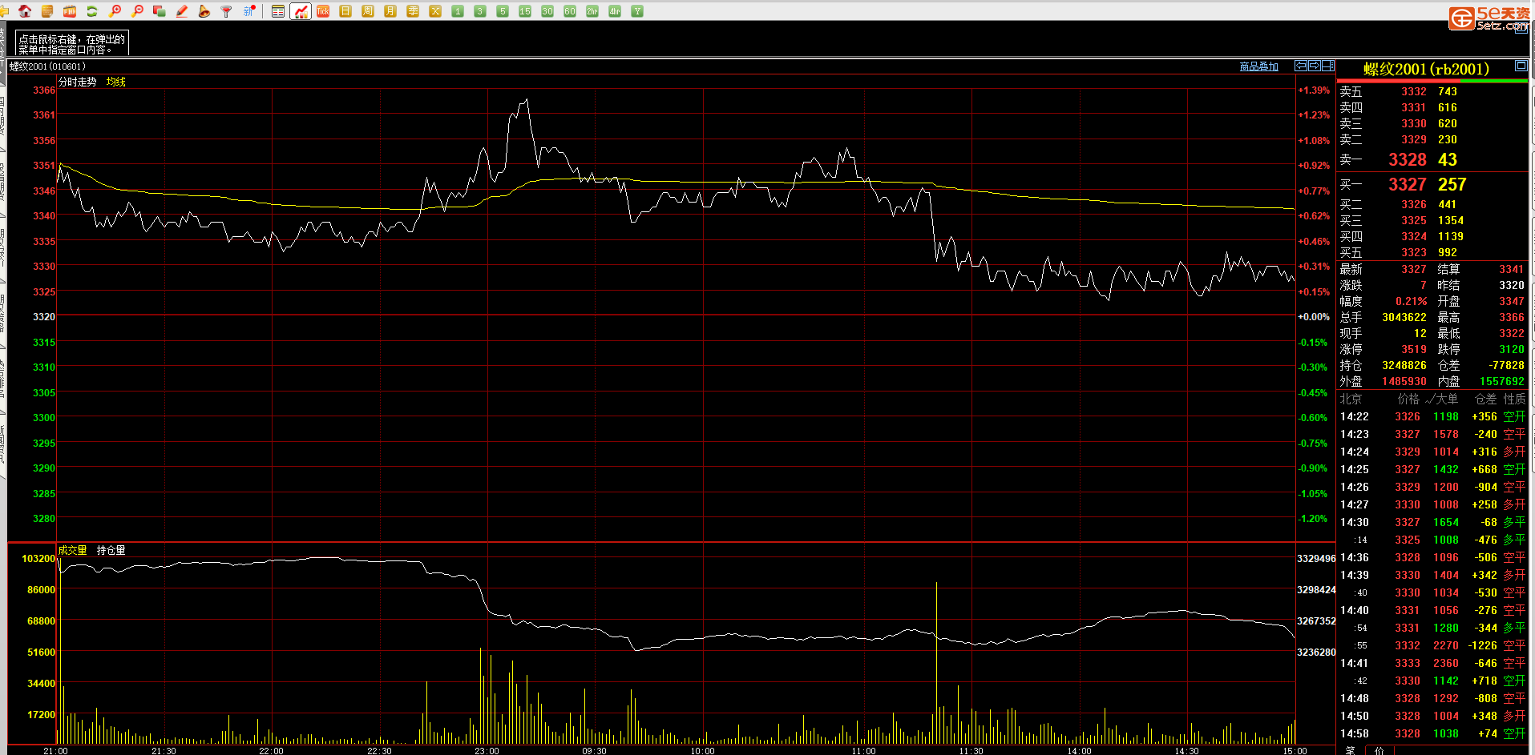Open the alert bell icon

click(x=204, y=11)
